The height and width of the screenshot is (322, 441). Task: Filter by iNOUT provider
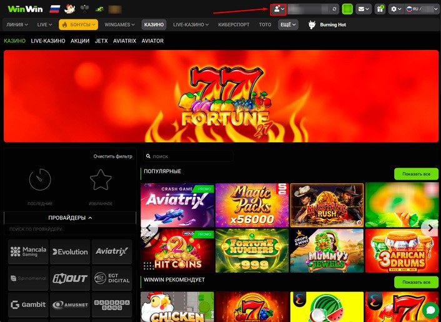coord(70,278)
